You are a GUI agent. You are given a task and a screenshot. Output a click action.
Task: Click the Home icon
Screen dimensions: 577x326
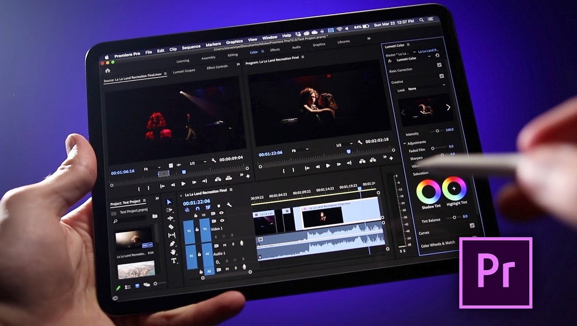pos(108,71)
